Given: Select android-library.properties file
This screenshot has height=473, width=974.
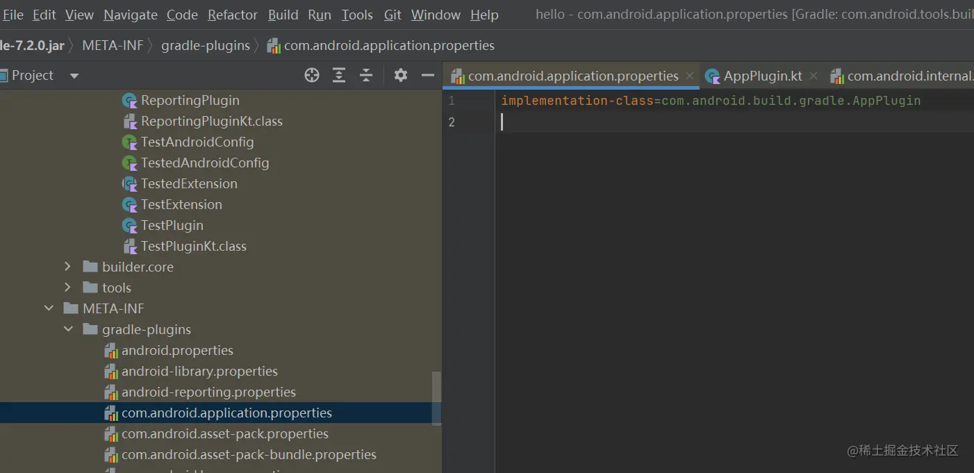Looking at the screenshot, I should click(199, 371).
